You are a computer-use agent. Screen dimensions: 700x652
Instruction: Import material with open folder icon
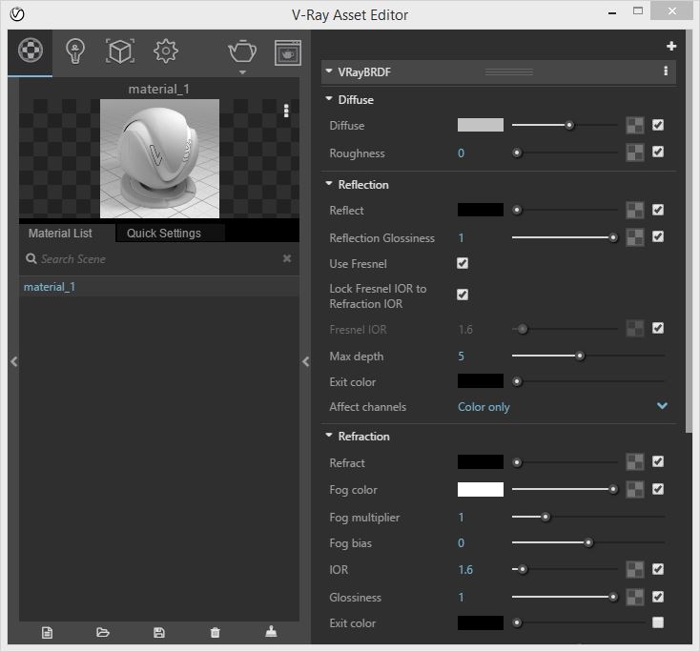coord(103,632)
